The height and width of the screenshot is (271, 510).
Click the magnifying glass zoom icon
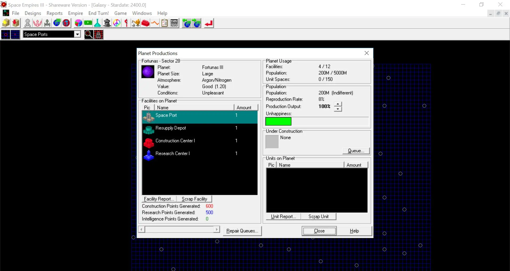pos(89,35)
